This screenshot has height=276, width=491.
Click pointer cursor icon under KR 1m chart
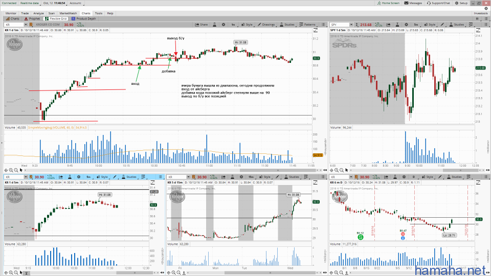(21, 170)
